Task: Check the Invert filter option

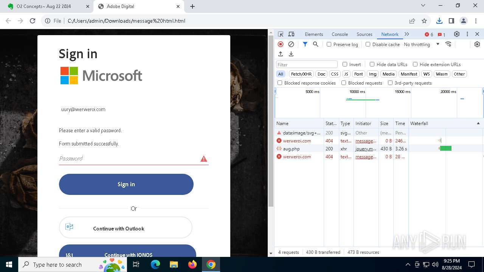Action: tap(345, 64)
